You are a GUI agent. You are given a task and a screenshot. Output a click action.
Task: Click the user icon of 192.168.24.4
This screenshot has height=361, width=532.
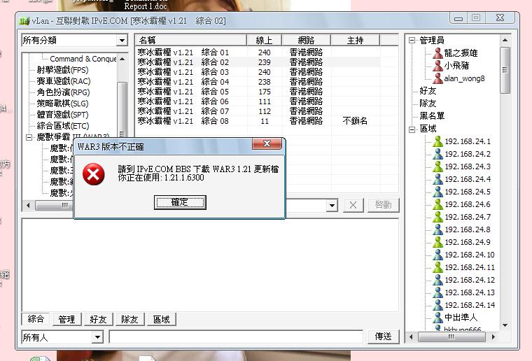coord(437,179)
